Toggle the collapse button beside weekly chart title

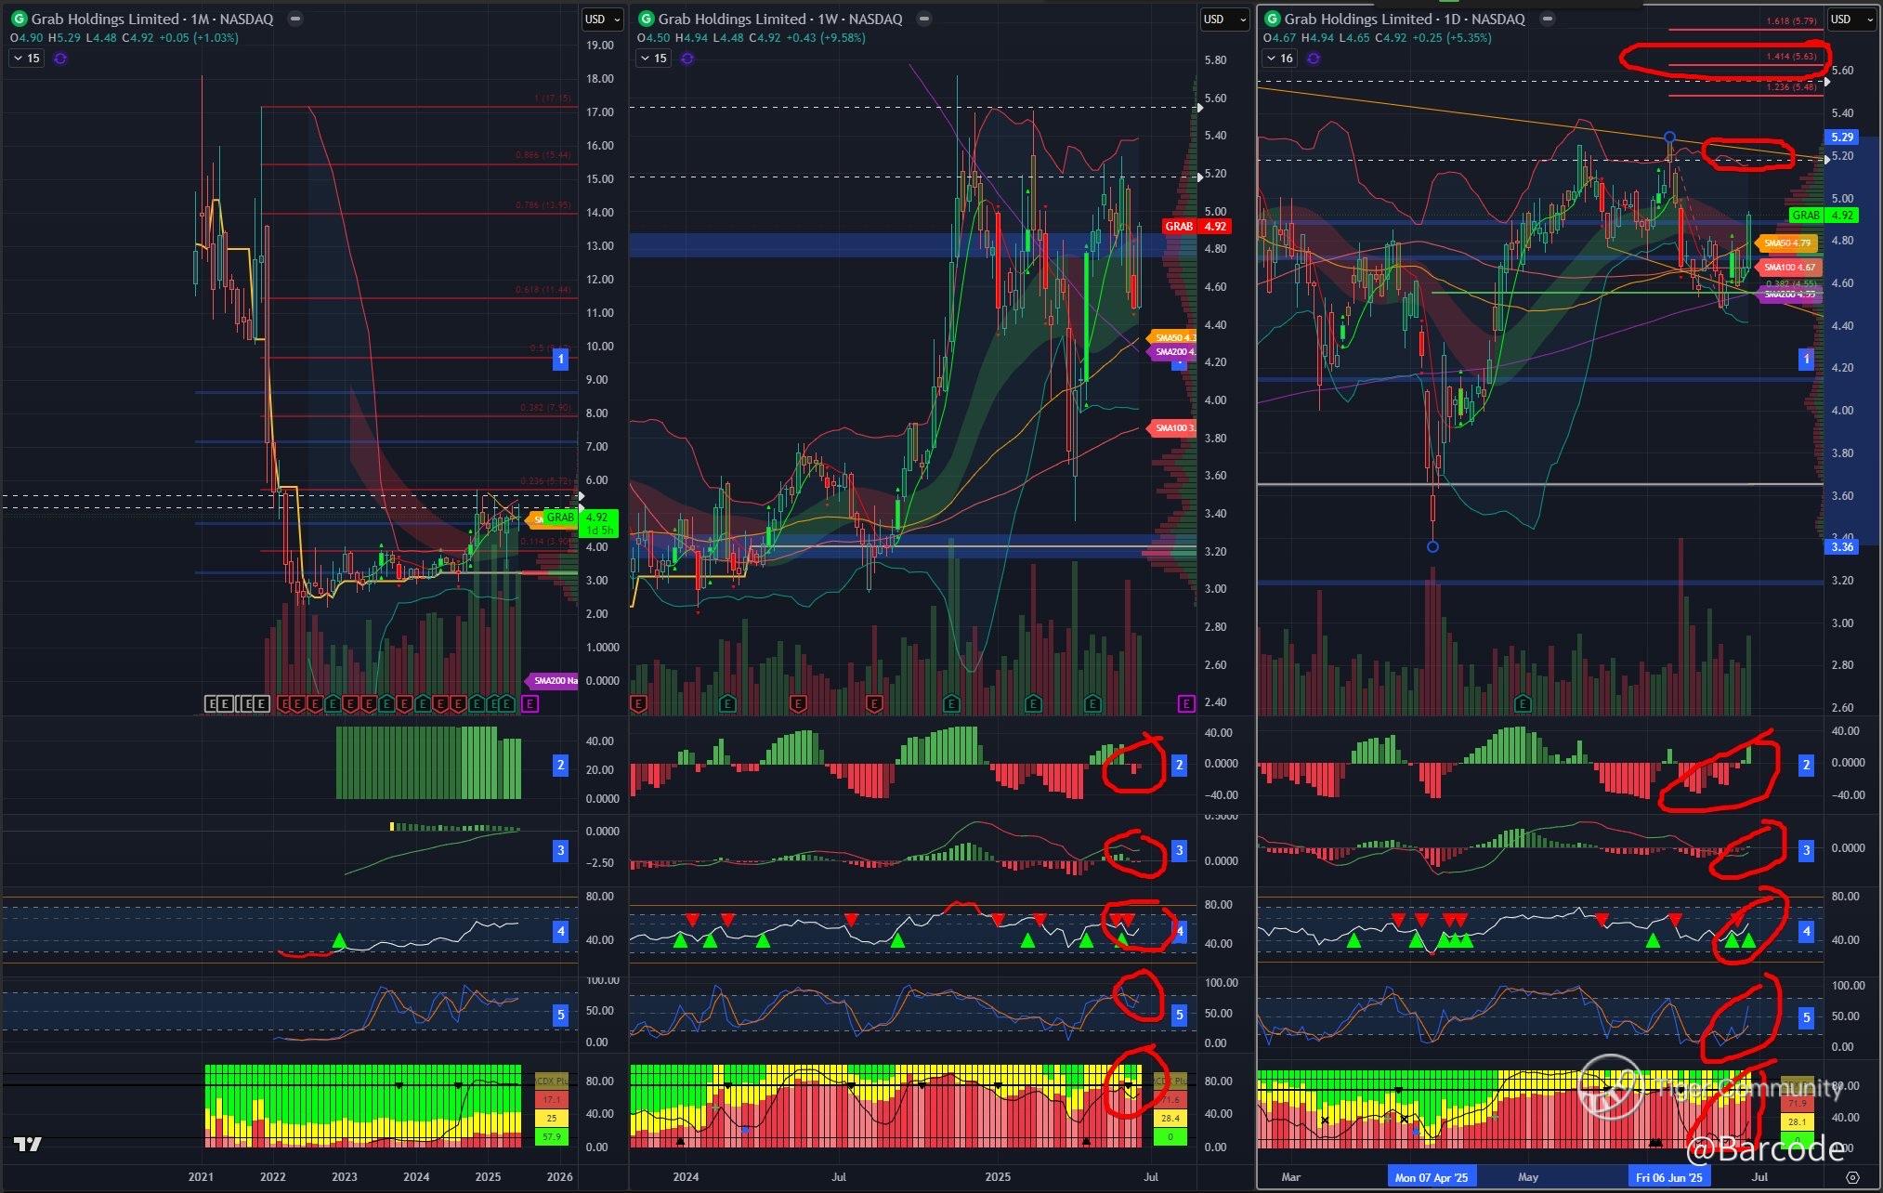coord(923,19)
